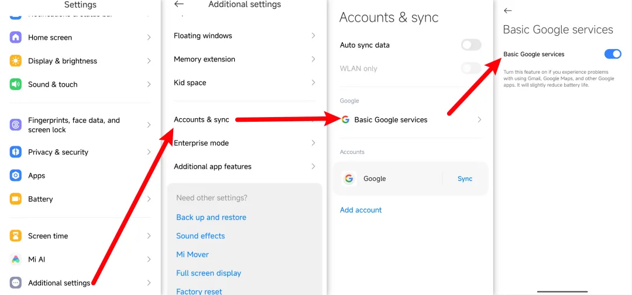The width and height of the screenshot is (632, 295).
Task: Open Home screen chevron
Action: tap(149, 37)
